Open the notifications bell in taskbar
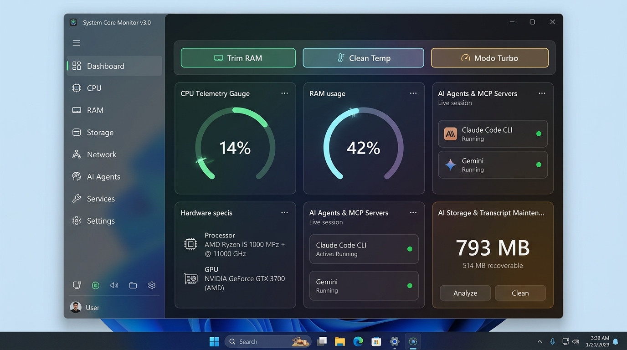Viewport: 627px width, 350px height. (x=616, y=341)
